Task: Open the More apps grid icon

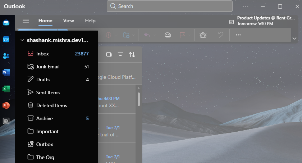Action: pos(6,121)
